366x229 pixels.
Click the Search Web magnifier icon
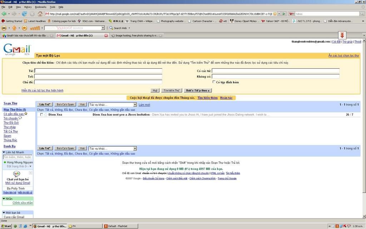111,28
